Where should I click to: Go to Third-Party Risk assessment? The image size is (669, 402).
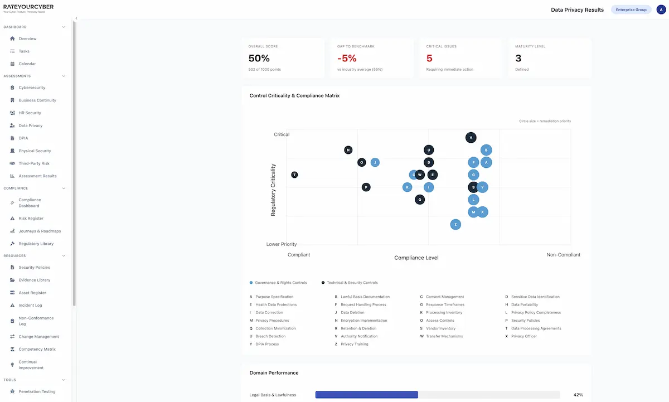coord(34,163)
